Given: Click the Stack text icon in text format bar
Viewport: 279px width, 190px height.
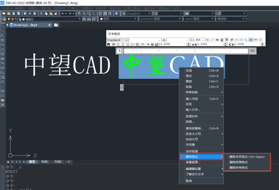Looking at the screenshot, I should point(246,40).
